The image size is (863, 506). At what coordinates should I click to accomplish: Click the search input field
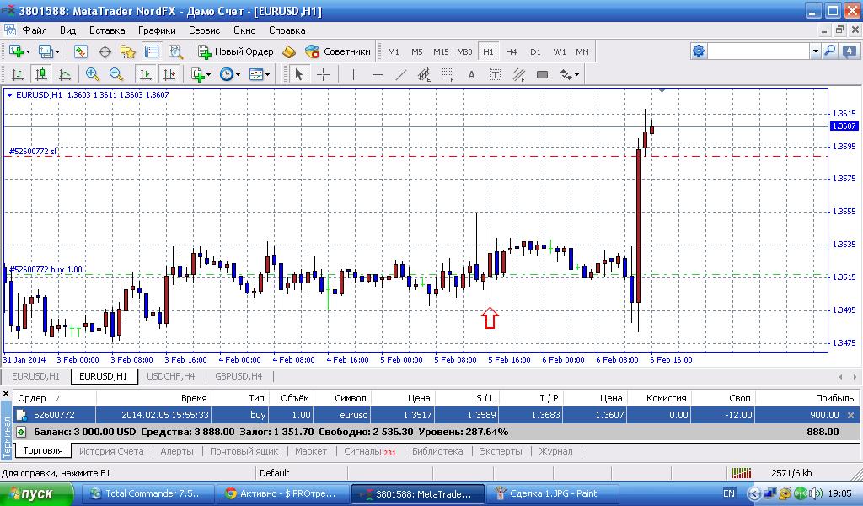click(x=758, y=51)
